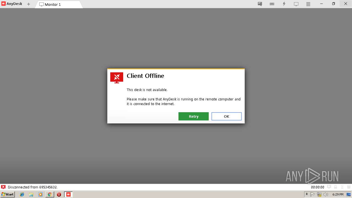
Task: Launch Internet Explorer from taskbar
Action: (x=22, y=194)
